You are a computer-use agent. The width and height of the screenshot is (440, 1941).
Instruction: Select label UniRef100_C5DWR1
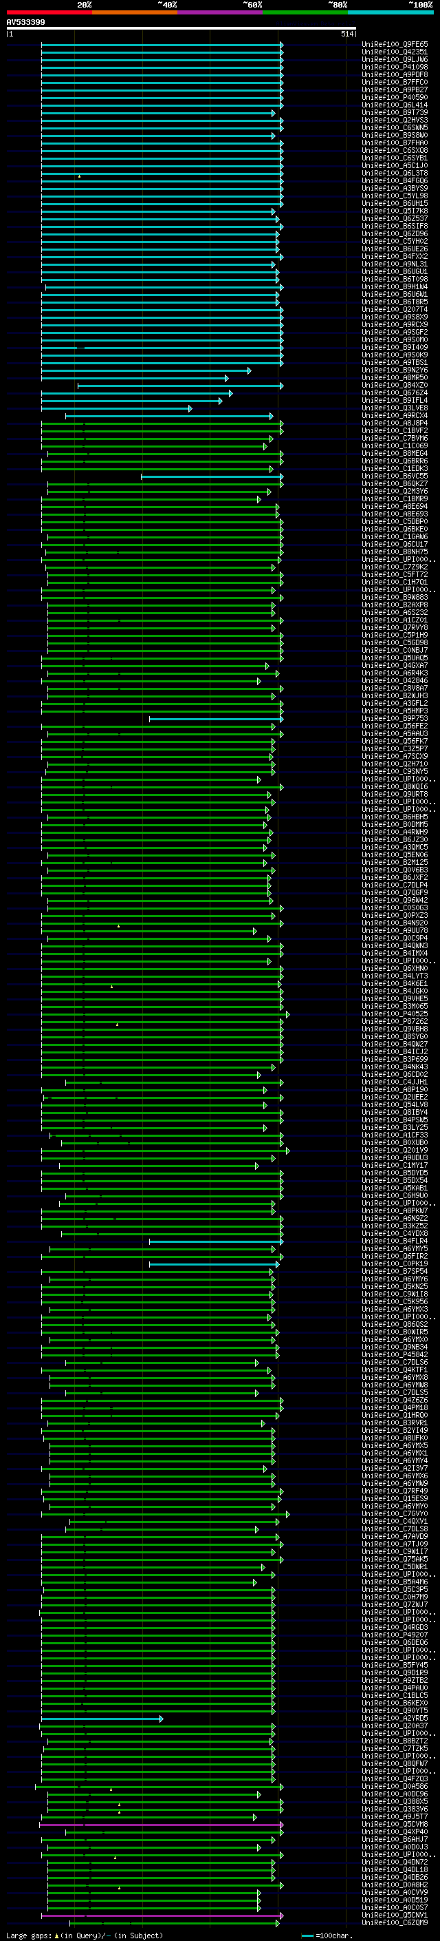coord(395,1566)
